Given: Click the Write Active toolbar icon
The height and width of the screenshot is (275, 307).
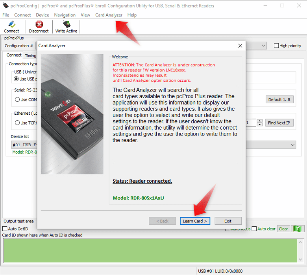Looking at the screenshot, I should [66, 27].
